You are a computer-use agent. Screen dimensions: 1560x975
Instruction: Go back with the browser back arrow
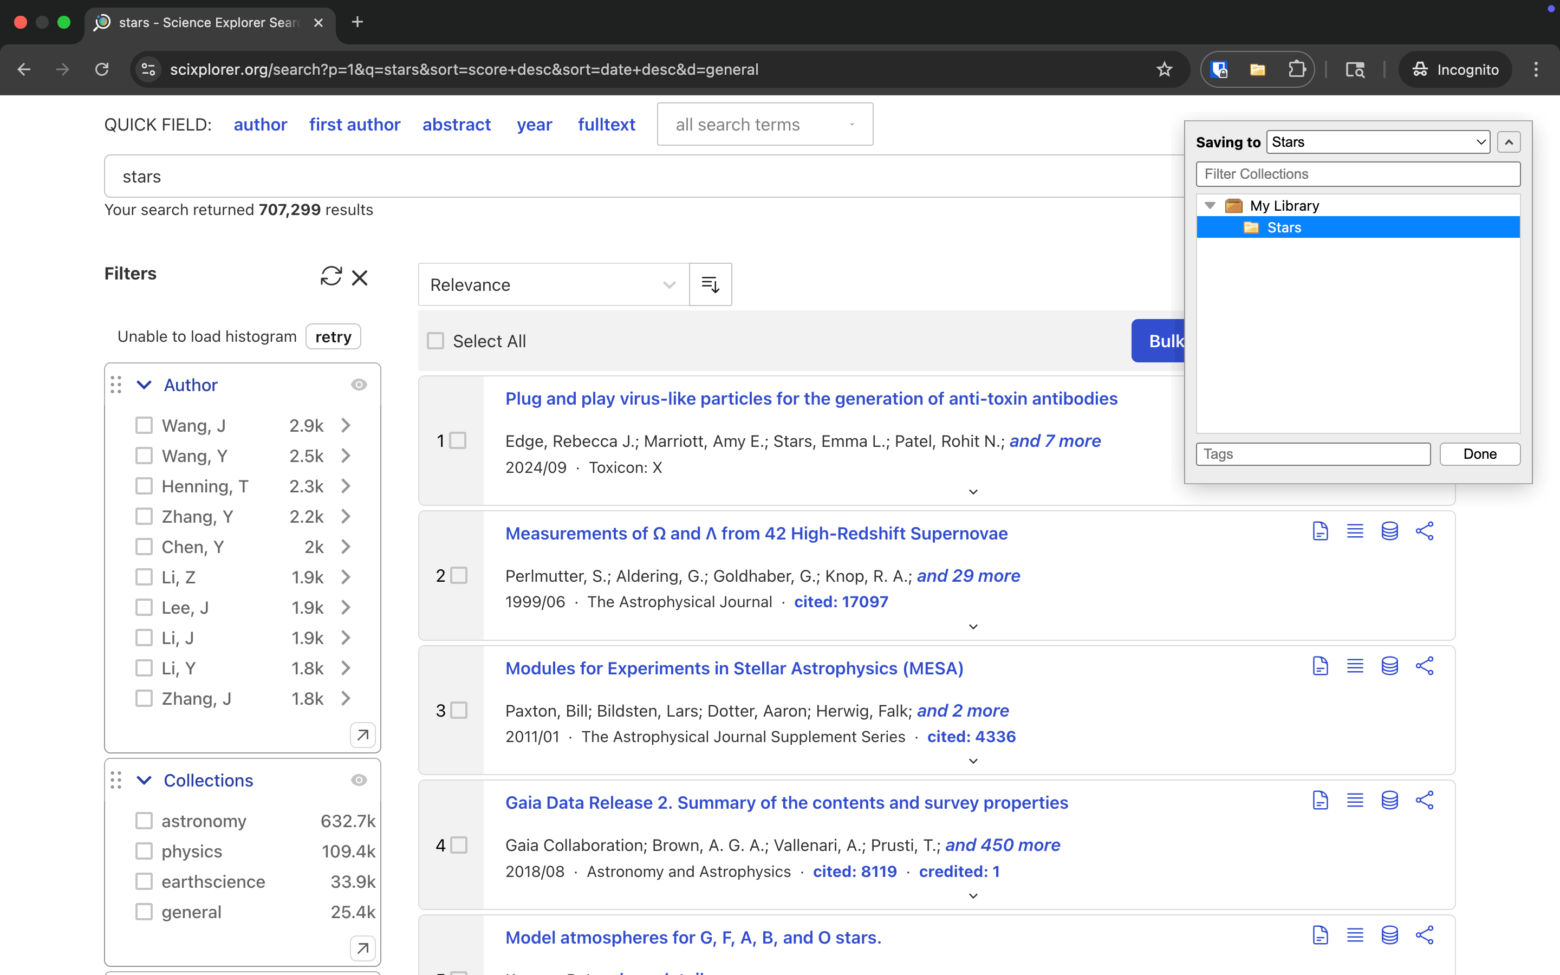coord(24,70)
